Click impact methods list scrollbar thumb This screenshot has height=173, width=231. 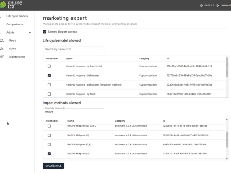click(x=227, y=139)
